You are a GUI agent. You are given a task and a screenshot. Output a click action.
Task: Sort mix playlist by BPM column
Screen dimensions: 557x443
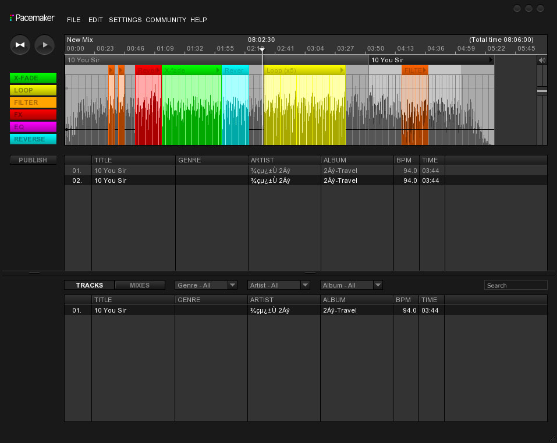tap(406, 160)
